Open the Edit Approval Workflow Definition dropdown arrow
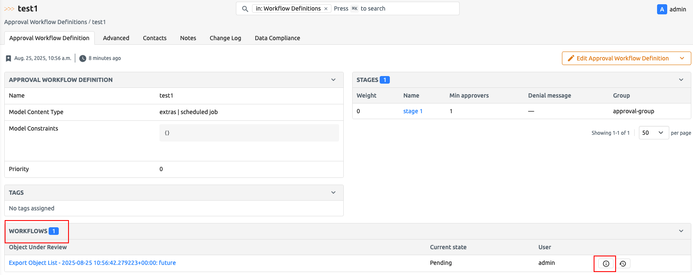This screenshot has height=275, width=693. 682,58
